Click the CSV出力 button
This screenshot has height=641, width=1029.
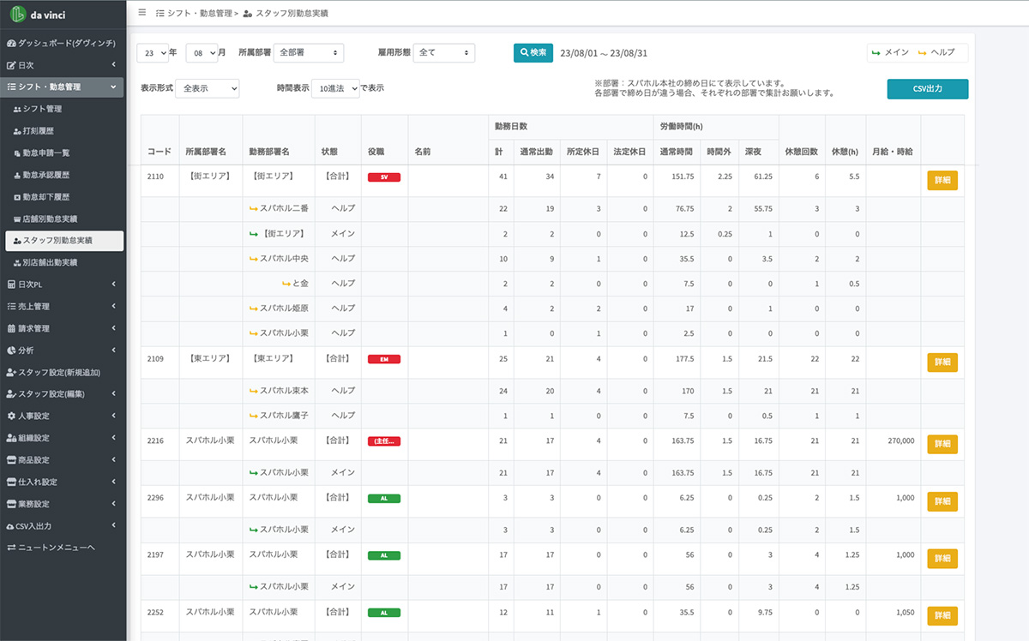pos(927,89)
